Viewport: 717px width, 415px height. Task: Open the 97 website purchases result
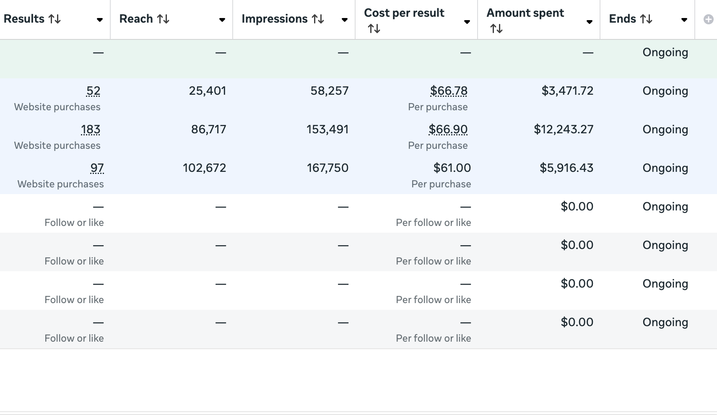coord(97,168)
